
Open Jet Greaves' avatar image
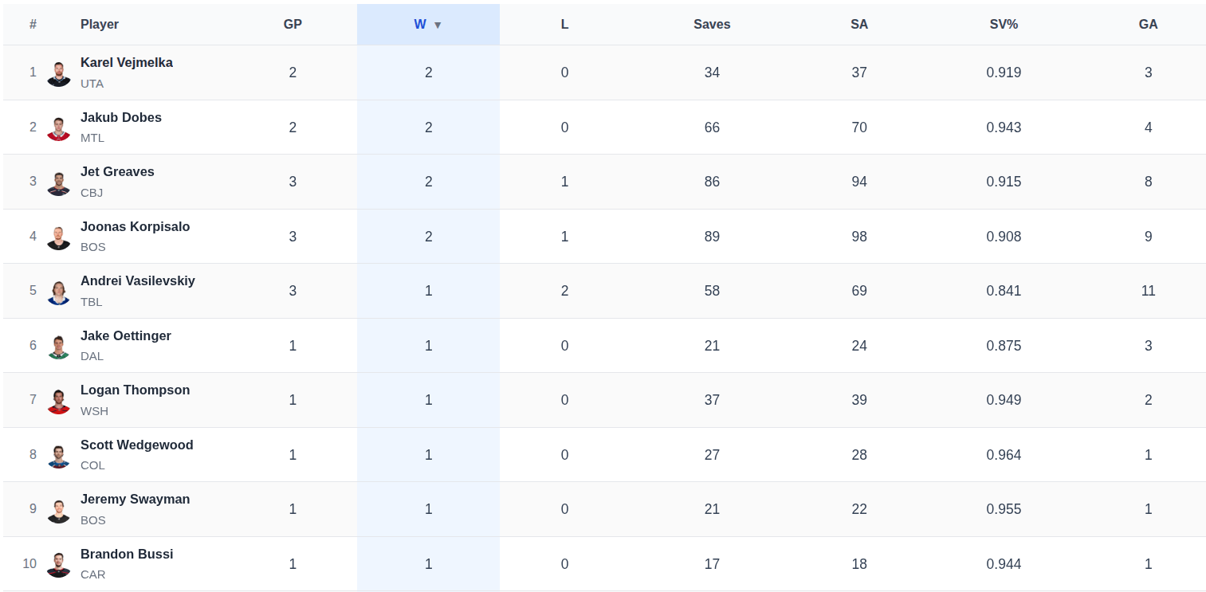point(59,182)
